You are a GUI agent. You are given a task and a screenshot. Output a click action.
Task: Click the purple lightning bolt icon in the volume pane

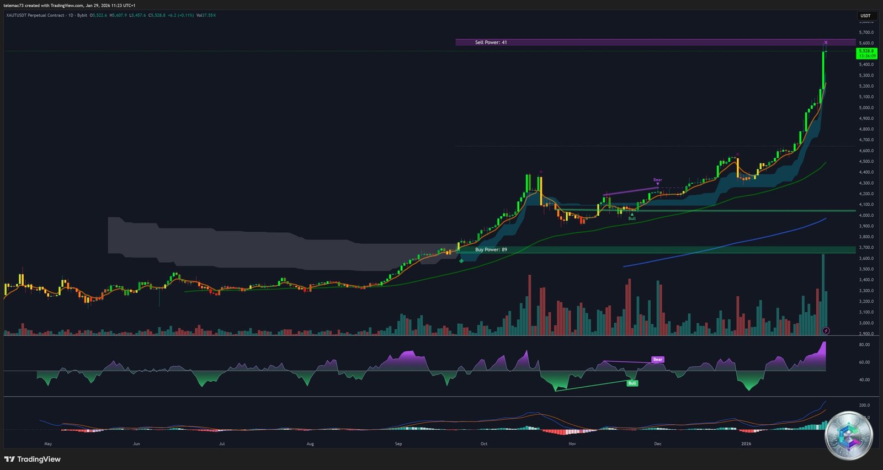[x=826, y=331]
